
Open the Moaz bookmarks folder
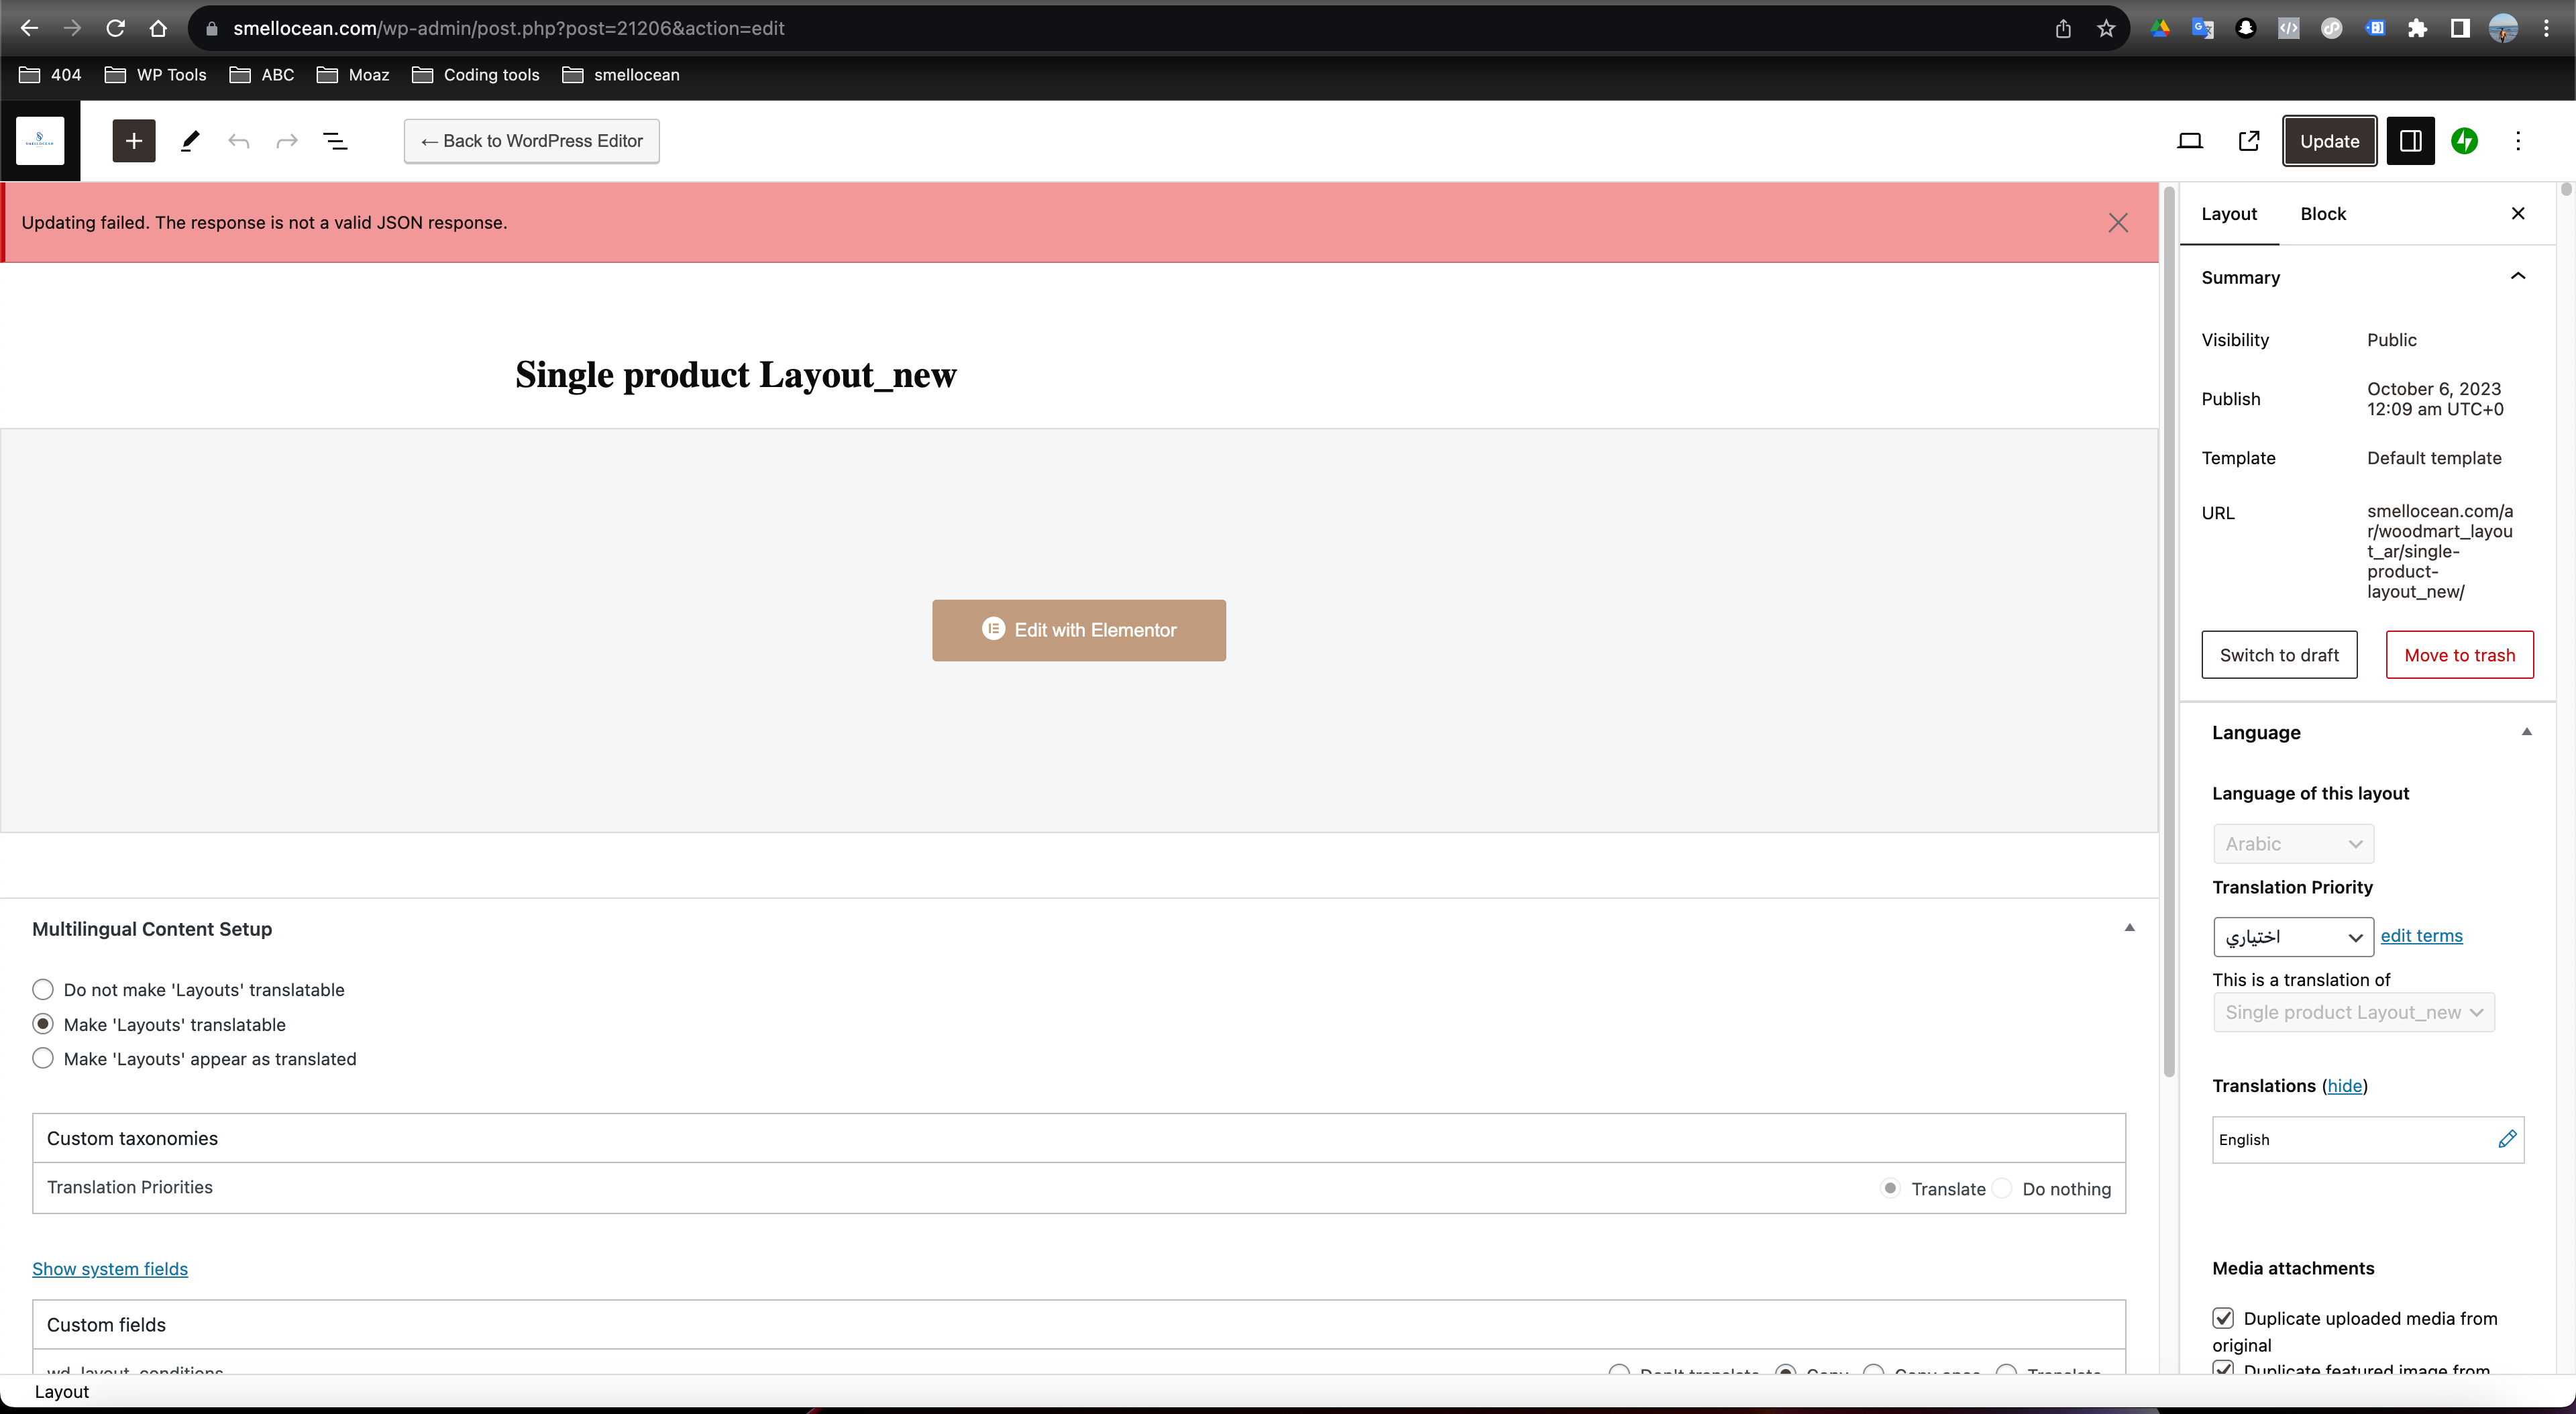click(353, 75)
